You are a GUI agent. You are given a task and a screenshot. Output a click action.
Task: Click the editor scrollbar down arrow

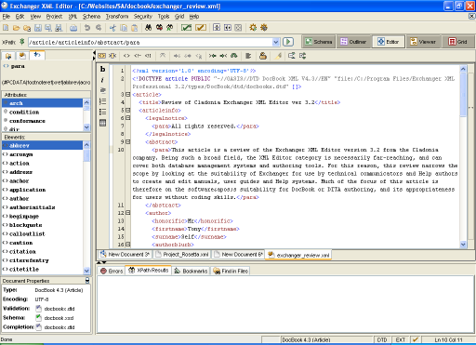tap(463, 245)
